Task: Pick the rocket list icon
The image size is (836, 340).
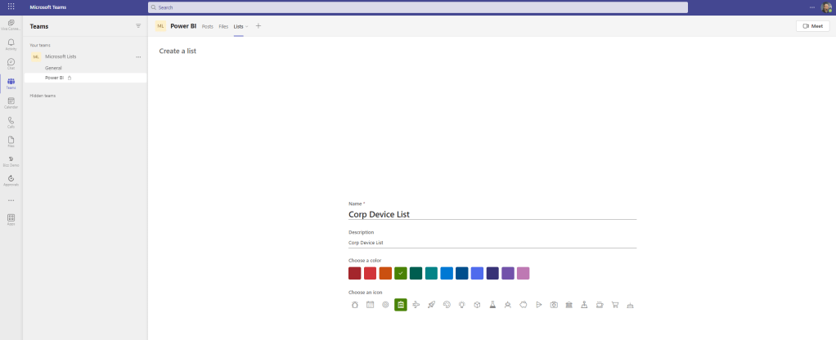Action: (x=431, y=305)
